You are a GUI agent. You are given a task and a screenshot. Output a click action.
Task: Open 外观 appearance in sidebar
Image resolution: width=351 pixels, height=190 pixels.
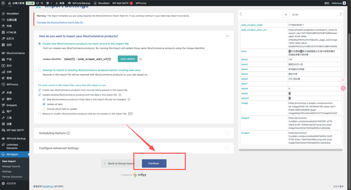tap(9, 93)
